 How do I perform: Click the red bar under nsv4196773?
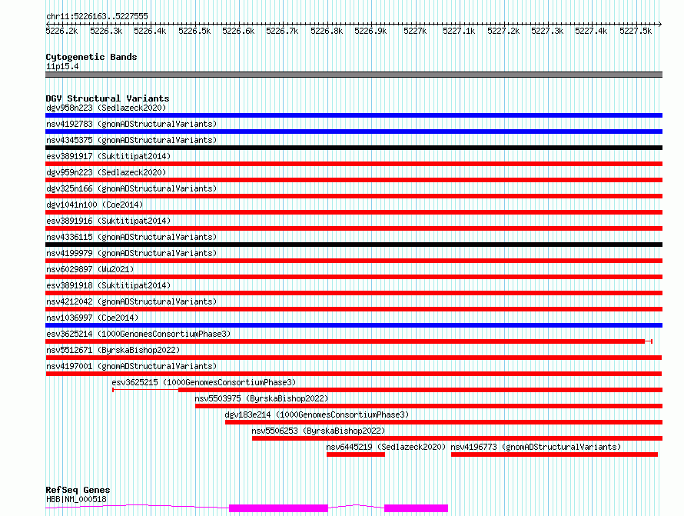(x=554, y=455)
